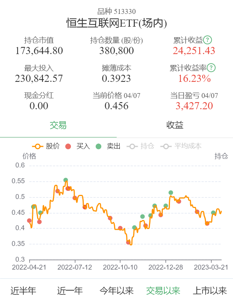Screen dimensions: 233x303
Task: Select the 今年以来 time range
Action: pyautogui.click(x=117, y=291)
